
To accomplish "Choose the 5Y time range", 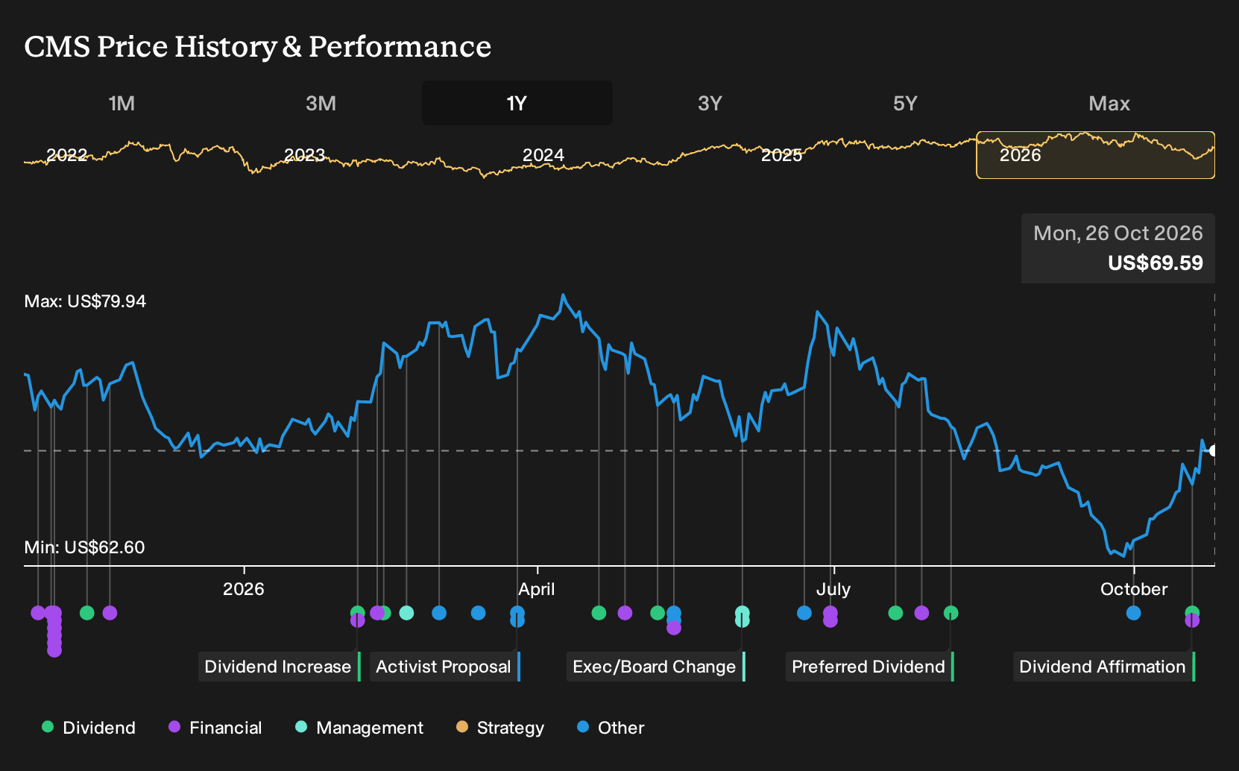I will [905, 103].
